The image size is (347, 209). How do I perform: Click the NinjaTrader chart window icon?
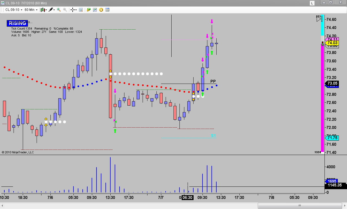click(2, 3)
